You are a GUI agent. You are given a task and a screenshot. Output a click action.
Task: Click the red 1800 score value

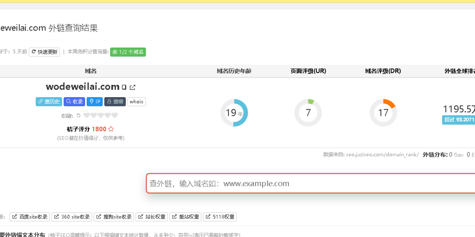tap(99, 129)
